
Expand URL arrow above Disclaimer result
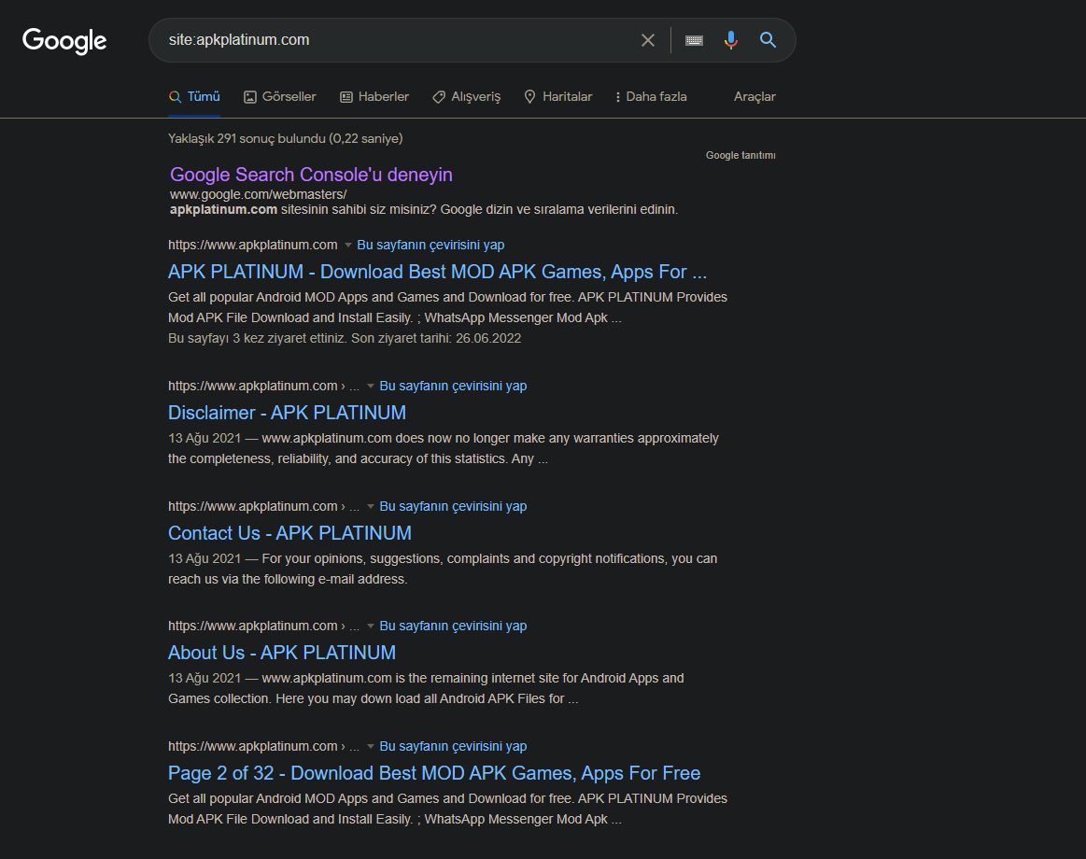pyautogui.click(x=371, y=386)
